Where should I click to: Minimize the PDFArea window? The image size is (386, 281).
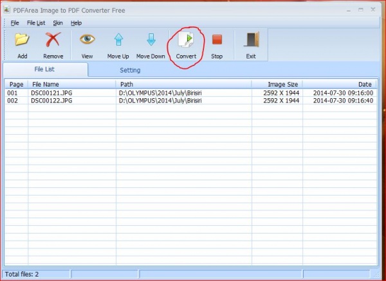[349, 10]
